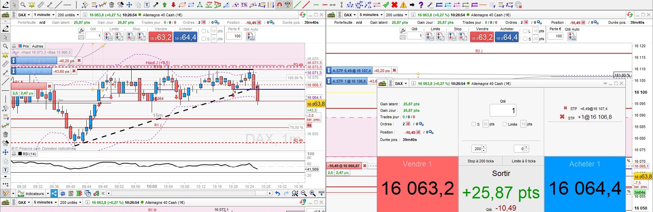The image size is (653, 212).
Task: Toggle the magnet snap tool
Action: 279,5
